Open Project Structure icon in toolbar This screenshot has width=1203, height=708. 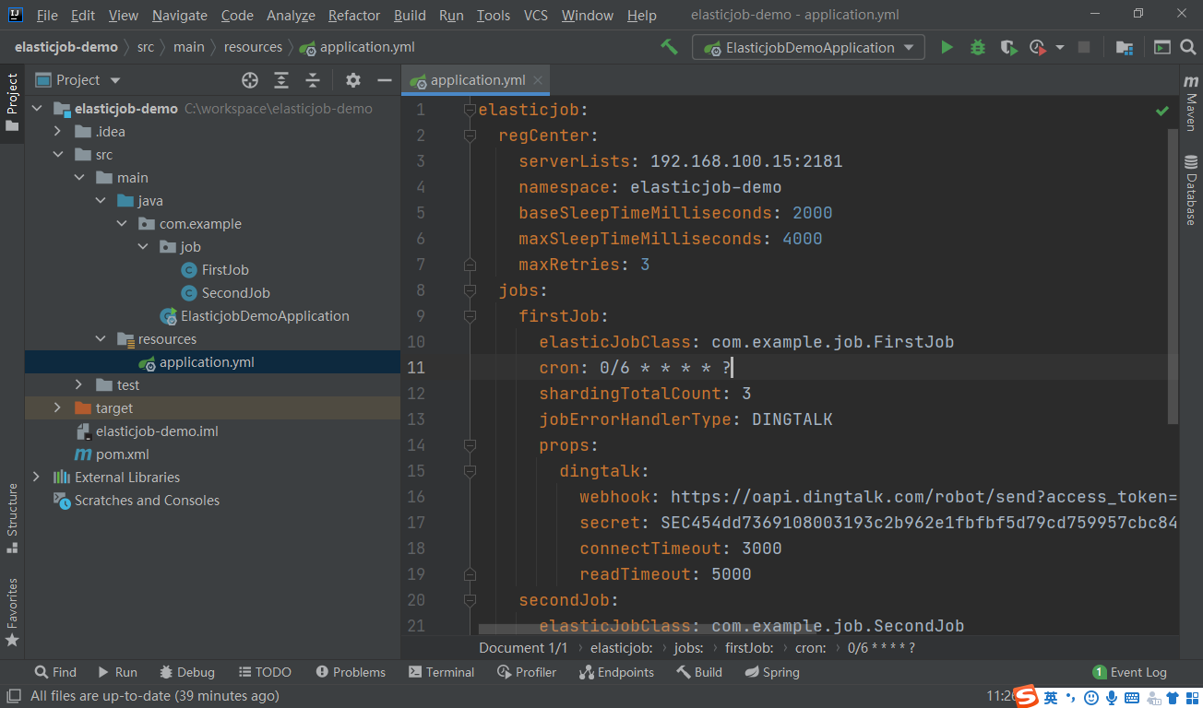1124,47
